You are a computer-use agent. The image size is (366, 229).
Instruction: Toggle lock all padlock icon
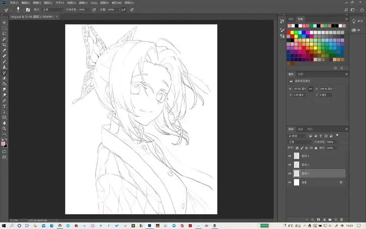pos(316,148)
